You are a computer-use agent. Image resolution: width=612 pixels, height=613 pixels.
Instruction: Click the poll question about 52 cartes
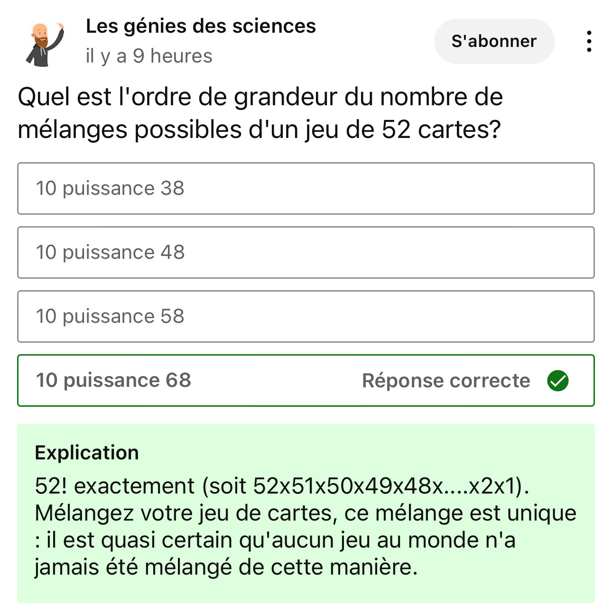point(260,113)
